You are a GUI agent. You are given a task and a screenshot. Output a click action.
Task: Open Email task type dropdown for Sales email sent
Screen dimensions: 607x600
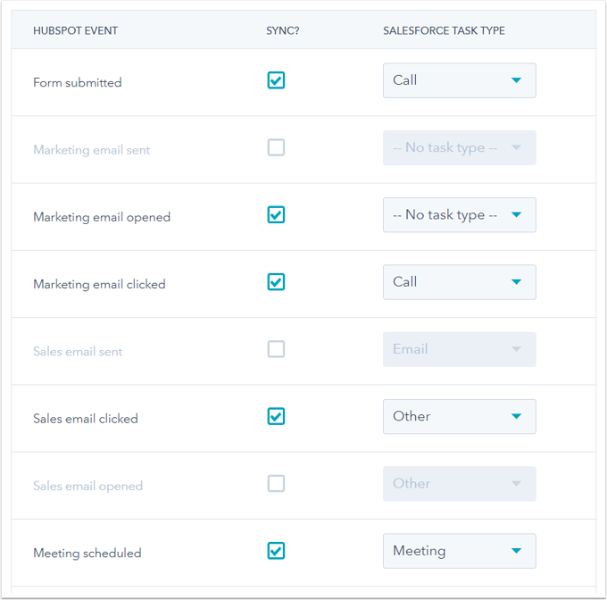tap(460, 349)
